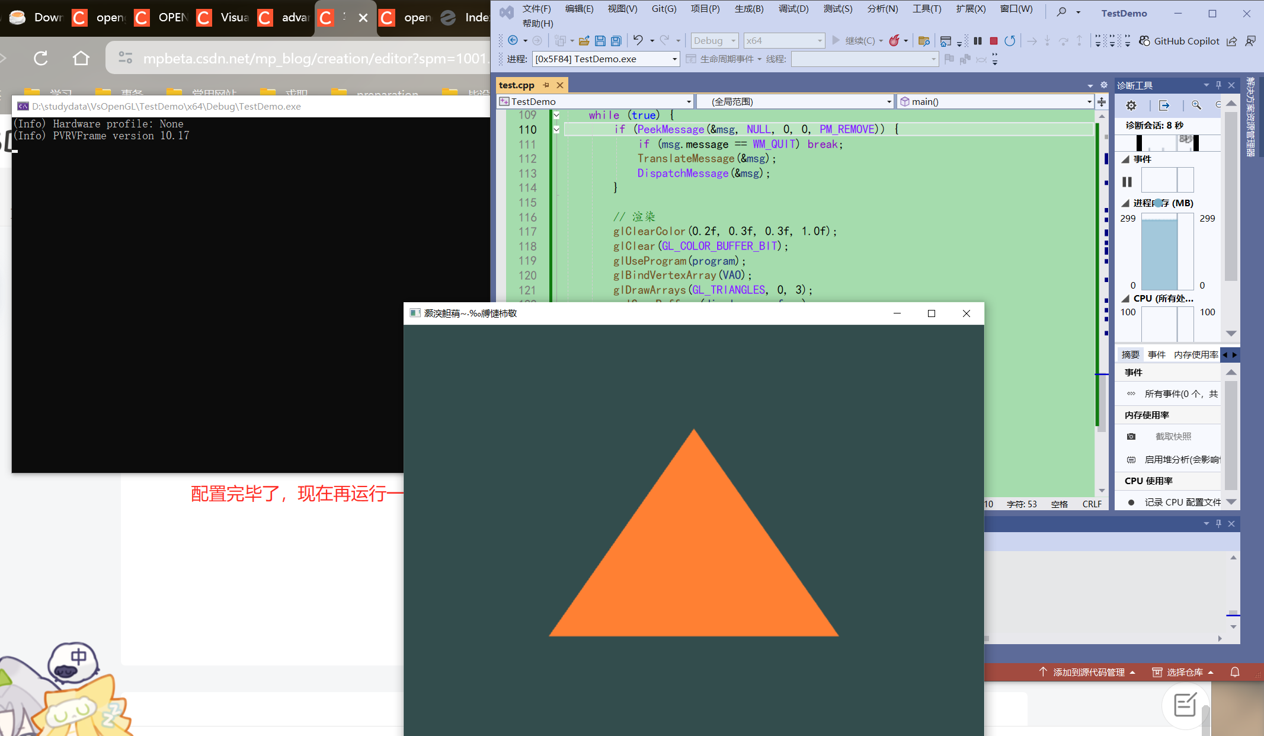1264x736 pixels.
Task: Collapse the CPU graph section triangle
Action: [1125, 299]
